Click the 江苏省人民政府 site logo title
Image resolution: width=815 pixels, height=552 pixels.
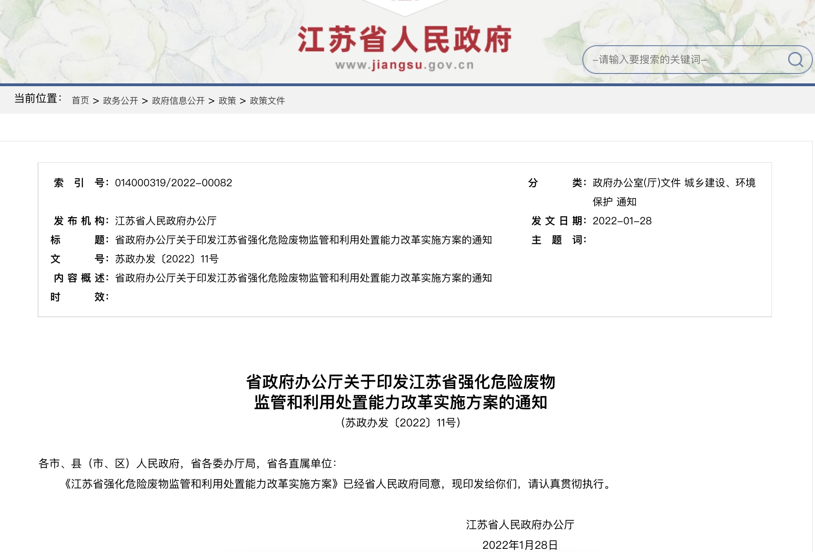(x=404, y=40)
